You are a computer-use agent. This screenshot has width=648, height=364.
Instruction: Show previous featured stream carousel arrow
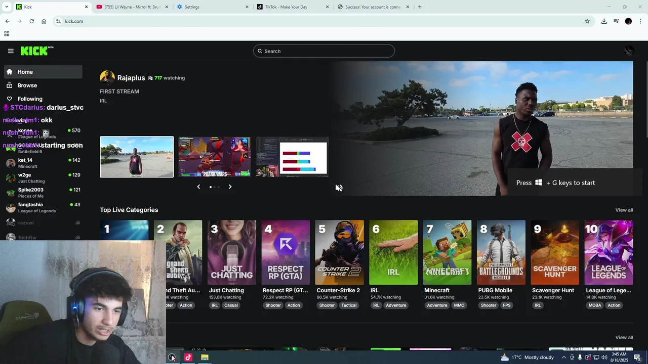click(198, 187)
